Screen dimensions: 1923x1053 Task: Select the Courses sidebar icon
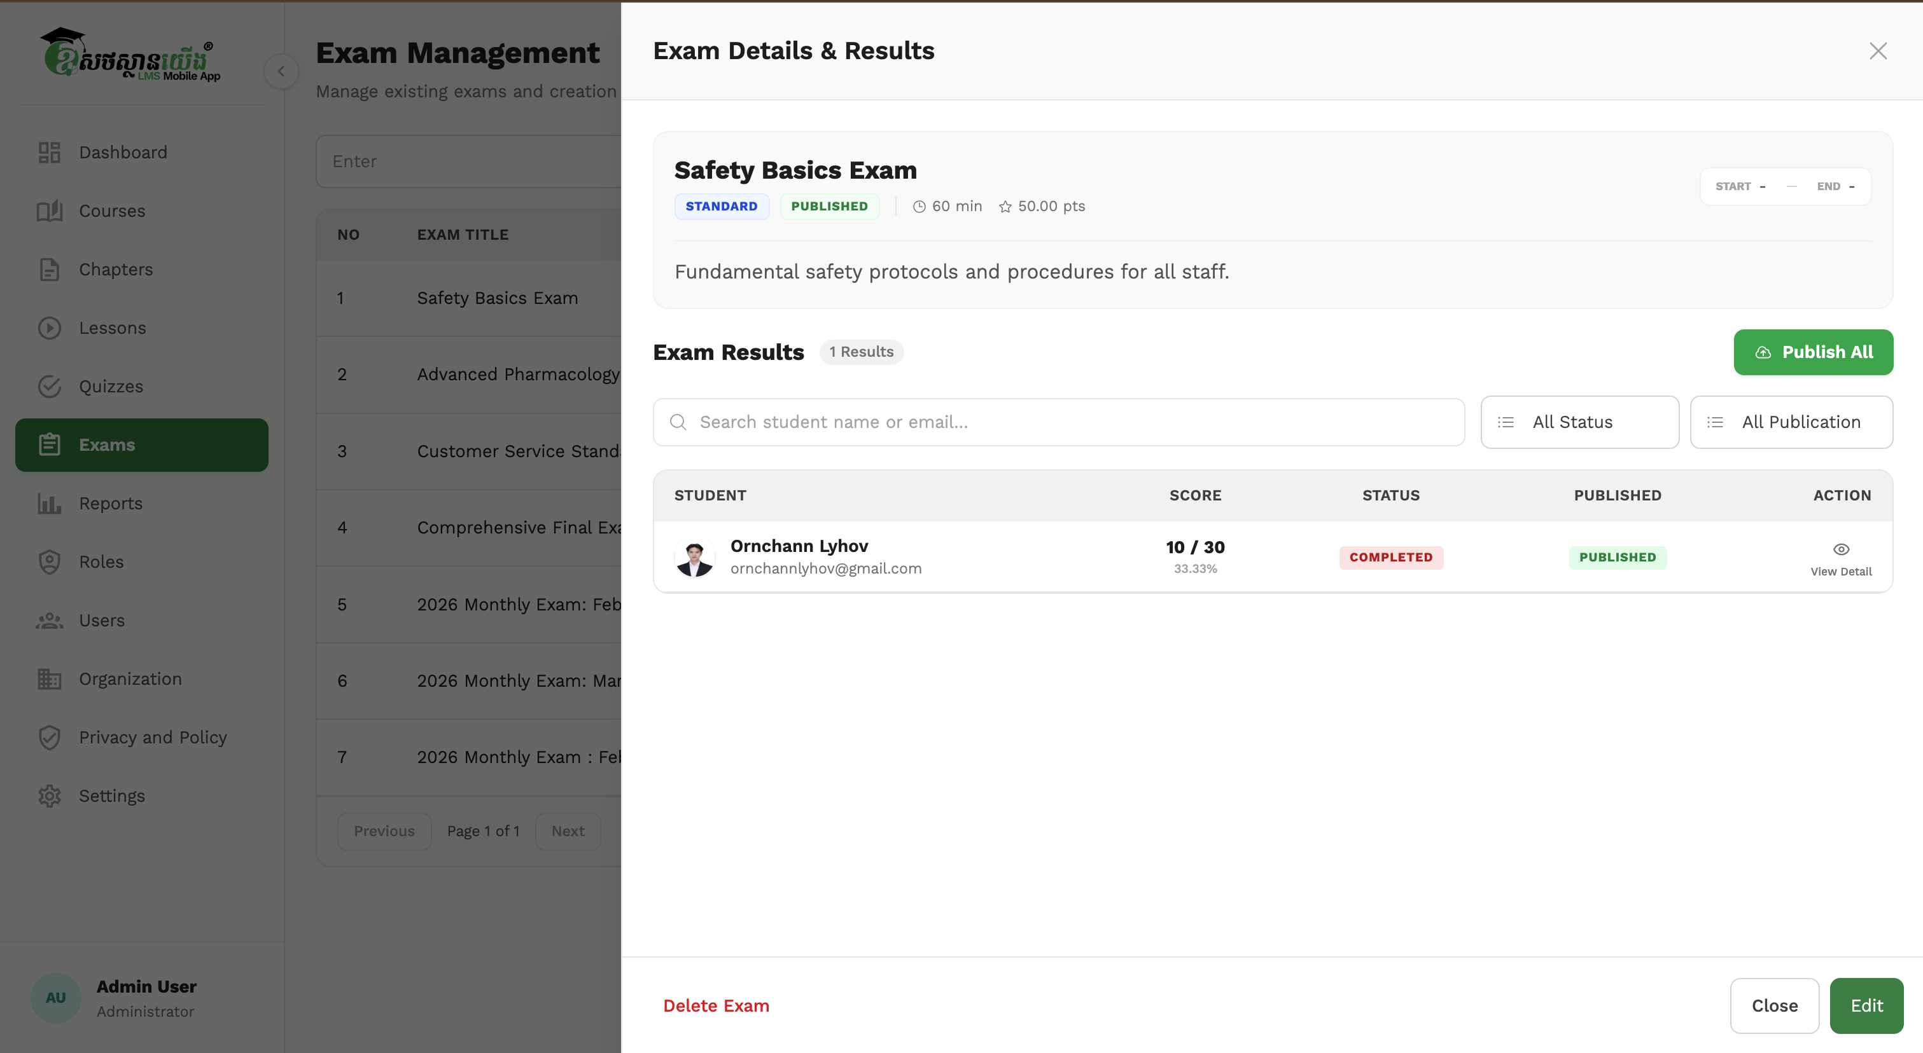49,210
